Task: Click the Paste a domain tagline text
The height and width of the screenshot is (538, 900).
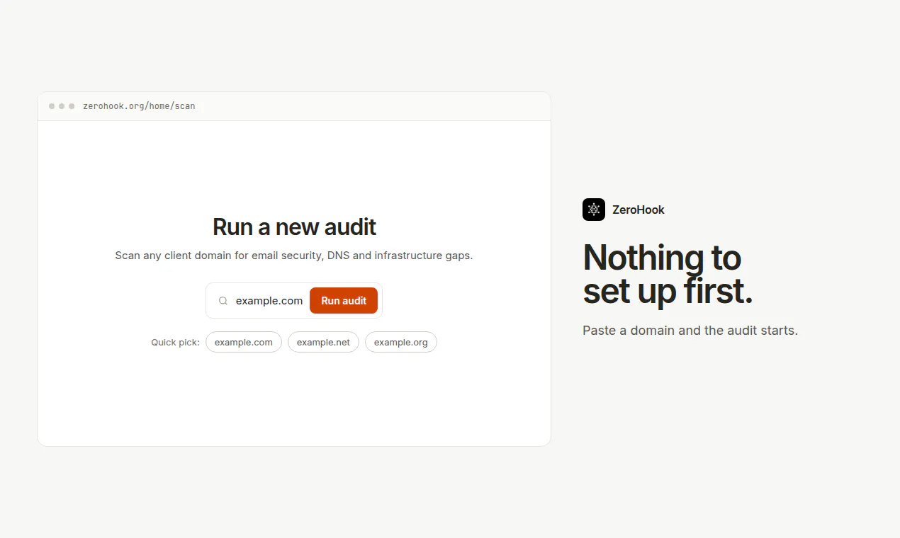Action: [x=690, y=331]
